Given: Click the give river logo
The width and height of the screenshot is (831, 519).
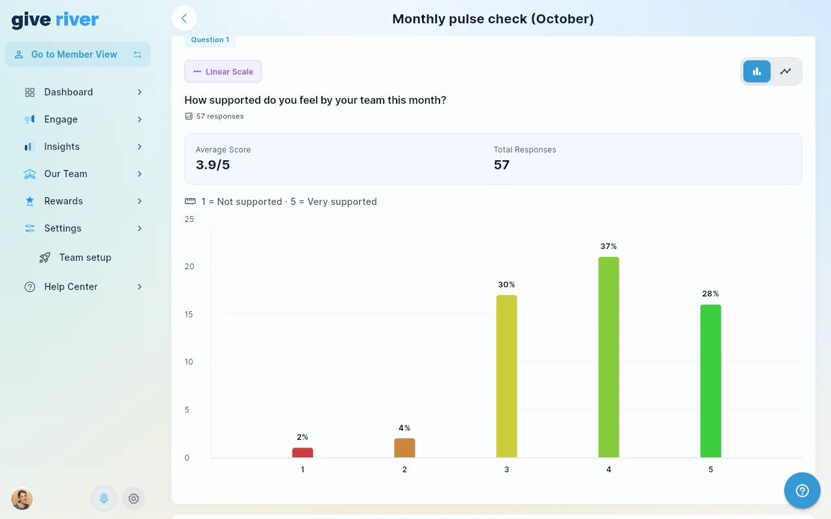Looking at the screenshot, I should coord(55,19).
